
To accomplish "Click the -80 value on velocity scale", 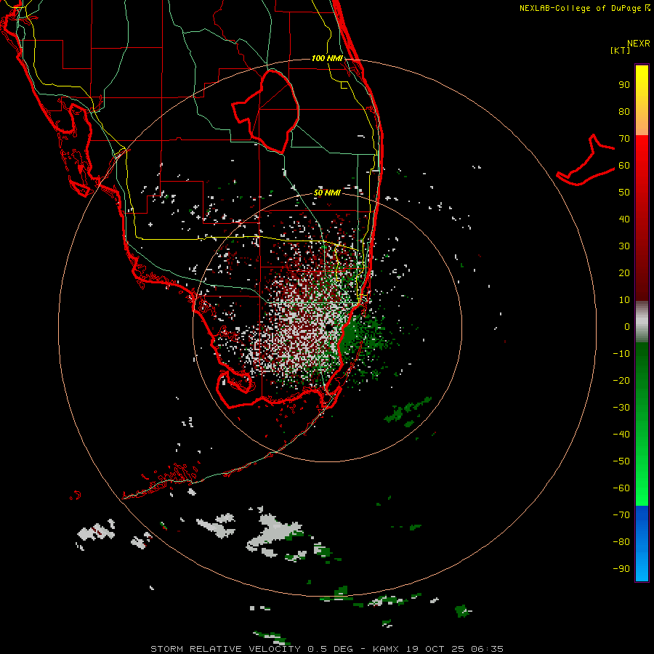I will coord(621,542).
